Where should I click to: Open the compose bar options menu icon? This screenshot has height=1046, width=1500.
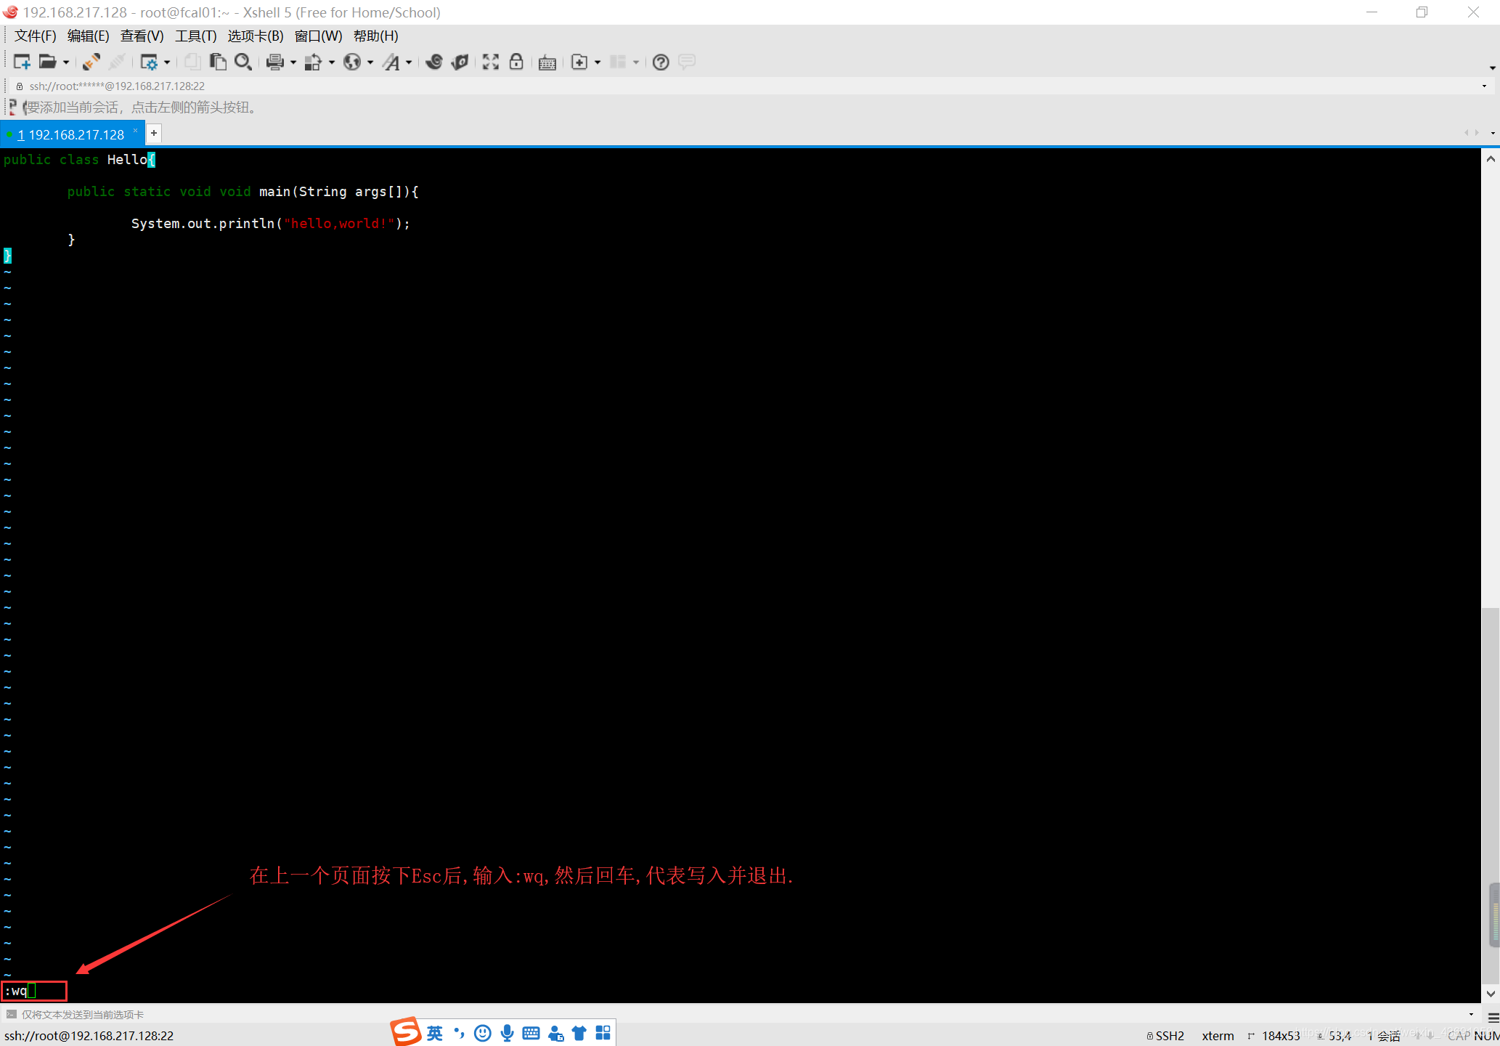(x=1493, y=1018)
